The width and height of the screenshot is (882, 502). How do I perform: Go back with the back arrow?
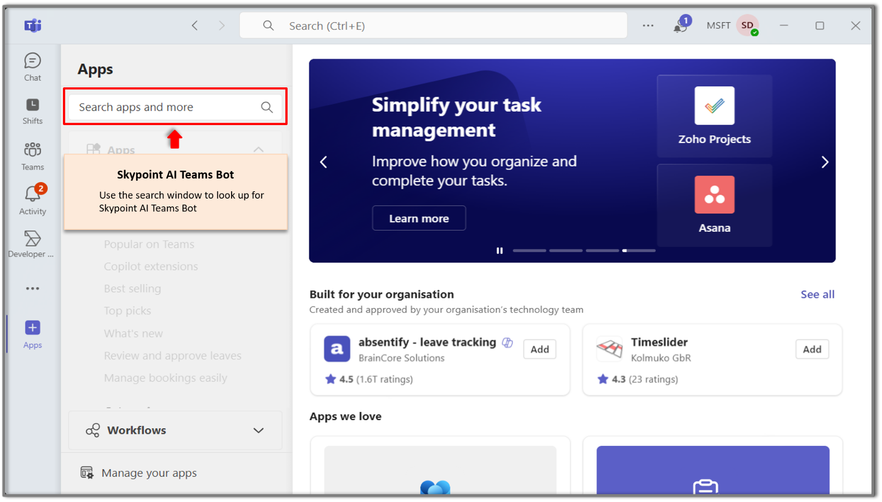click(195, 25)
